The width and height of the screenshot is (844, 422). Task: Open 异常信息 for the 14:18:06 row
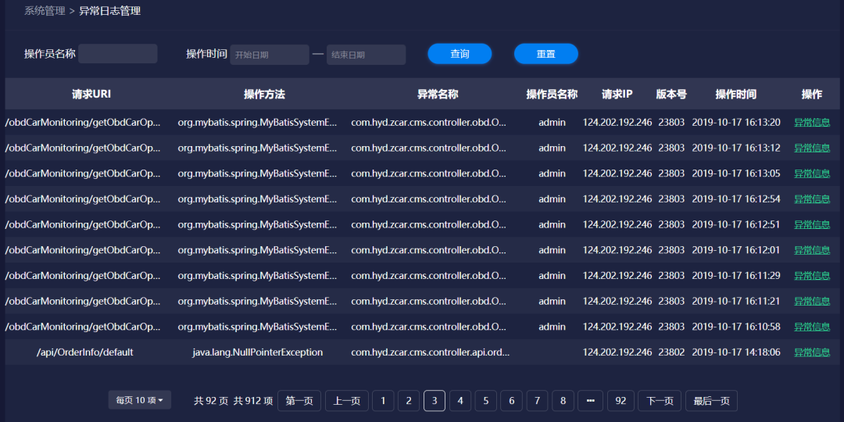tap(812, 352)
